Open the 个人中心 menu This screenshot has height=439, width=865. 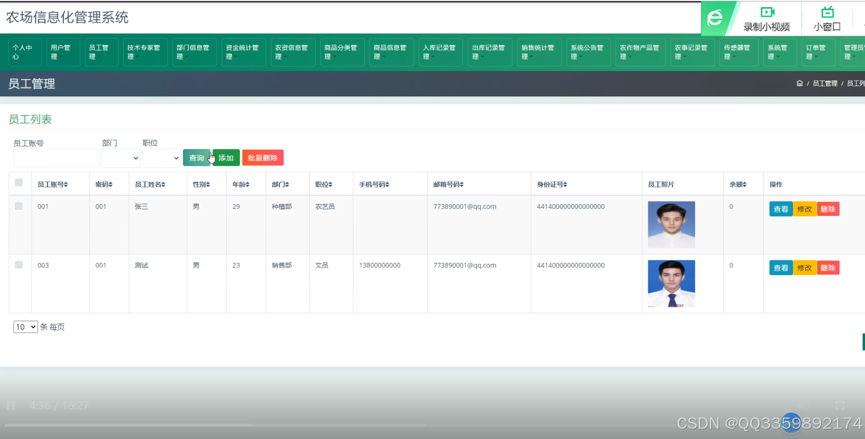[25, 52]
